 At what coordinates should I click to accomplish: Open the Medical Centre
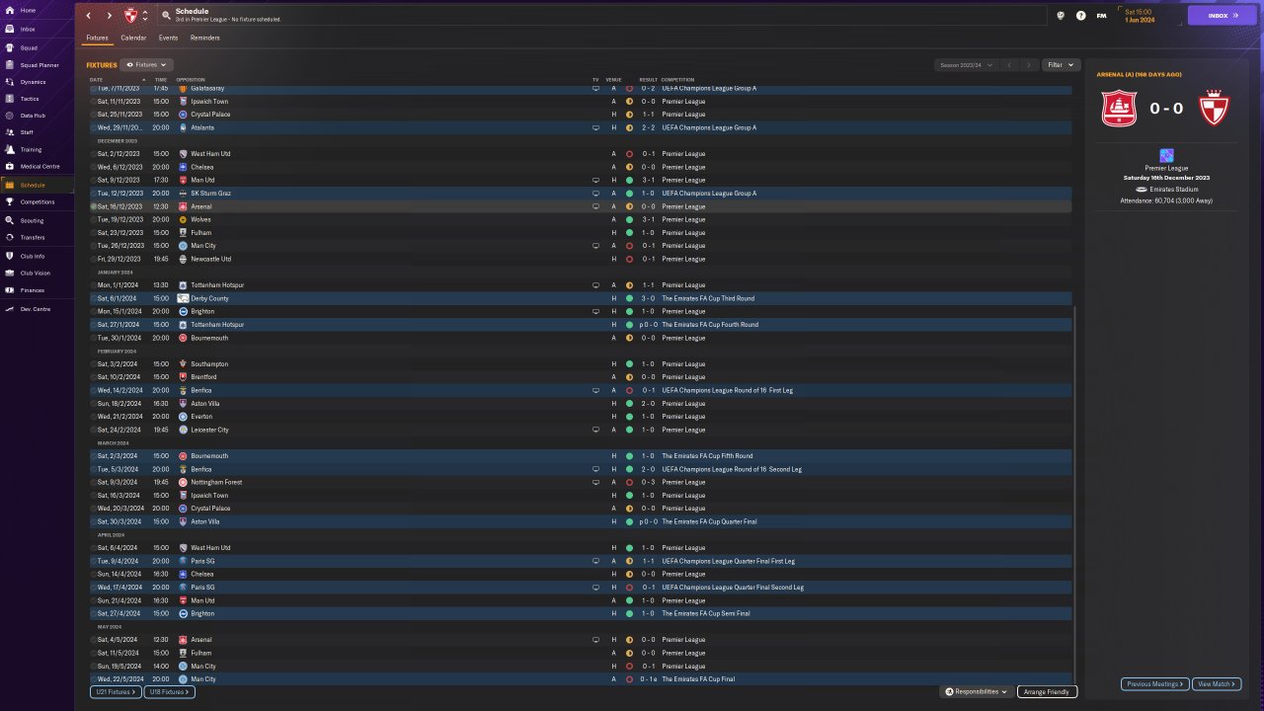tap(37, 166)
